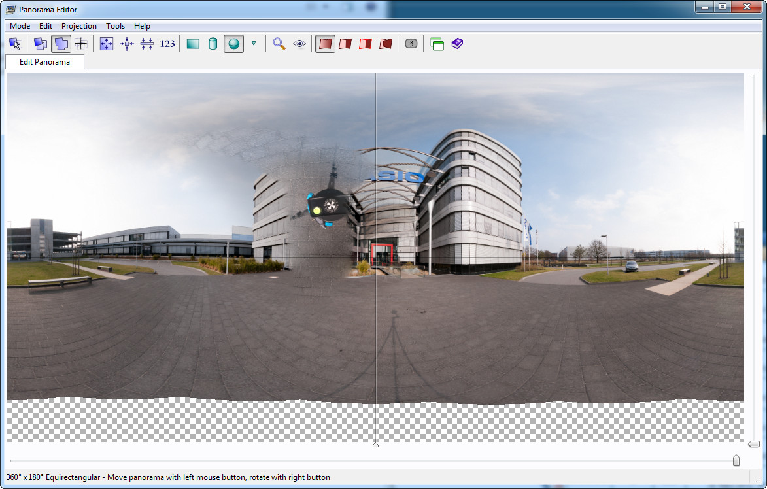The image size is (767, 489).
Task: Open the magnifying glass zoom tool
Action: (x=279, y=44)
